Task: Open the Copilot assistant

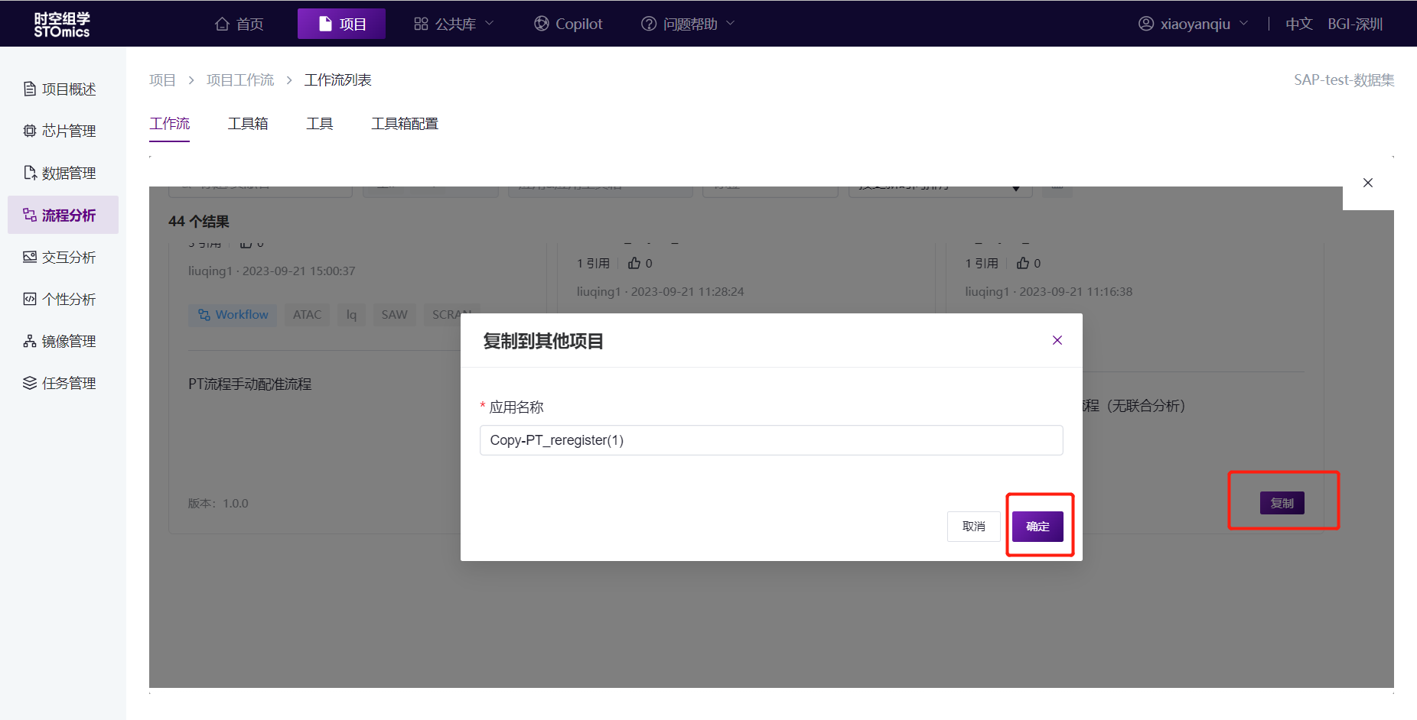Action: (568, 24)
